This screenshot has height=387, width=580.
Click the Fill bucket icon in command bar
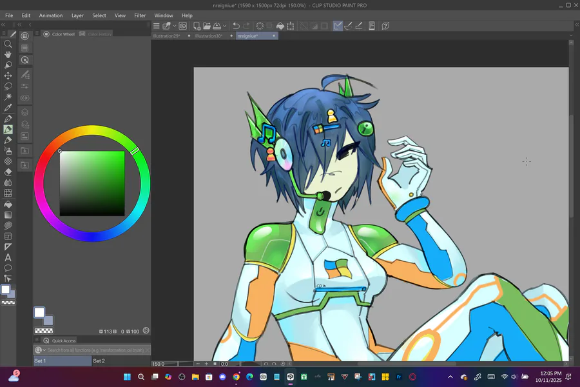click(280, 26)
